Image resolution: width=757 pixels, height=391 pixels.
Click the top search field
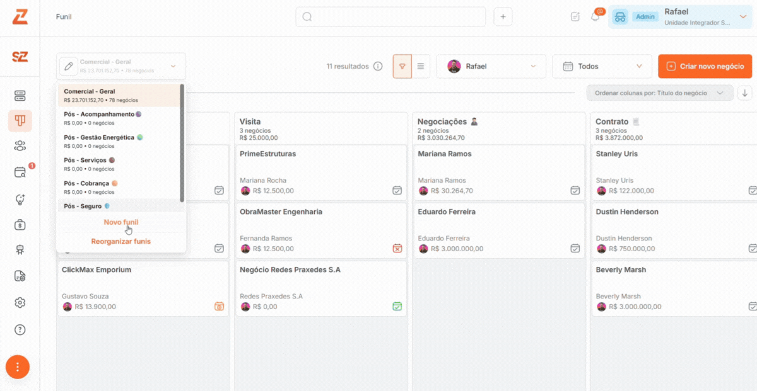click(390, 16)
